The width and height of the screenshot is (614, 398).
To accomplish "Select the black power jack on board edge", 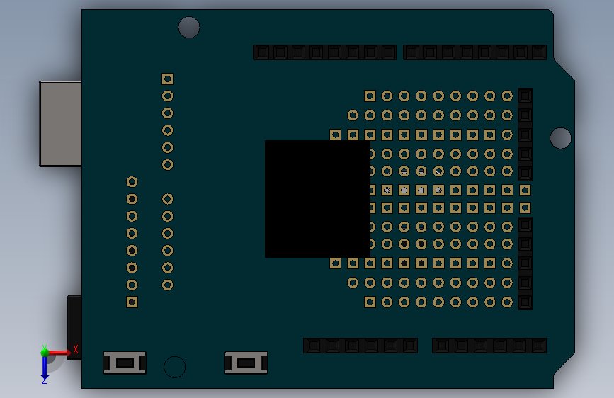I will click(x=74, y=327).
